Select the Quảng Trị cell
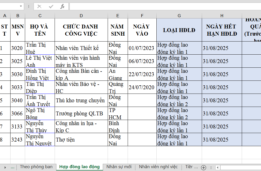This screenshot has height=171, width=261. coord(118,87)
